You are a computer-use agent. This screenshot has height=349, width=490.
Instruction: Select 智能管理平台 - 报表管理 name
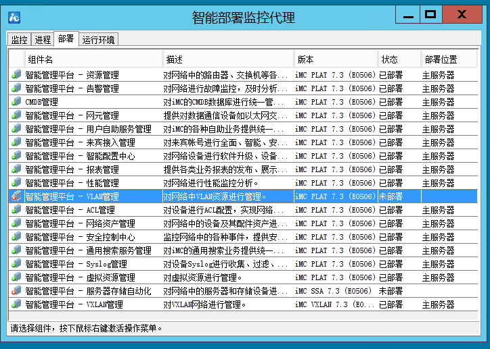click(72, 169)
